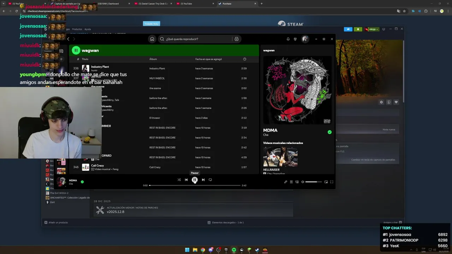Sort playlist by the Álbum column
Screen dimensions: 452x254
[x=153, y=59]
